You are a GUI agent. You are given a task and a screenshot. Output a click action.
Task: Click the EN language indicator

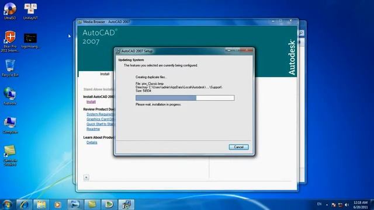(x=319, y=204)
